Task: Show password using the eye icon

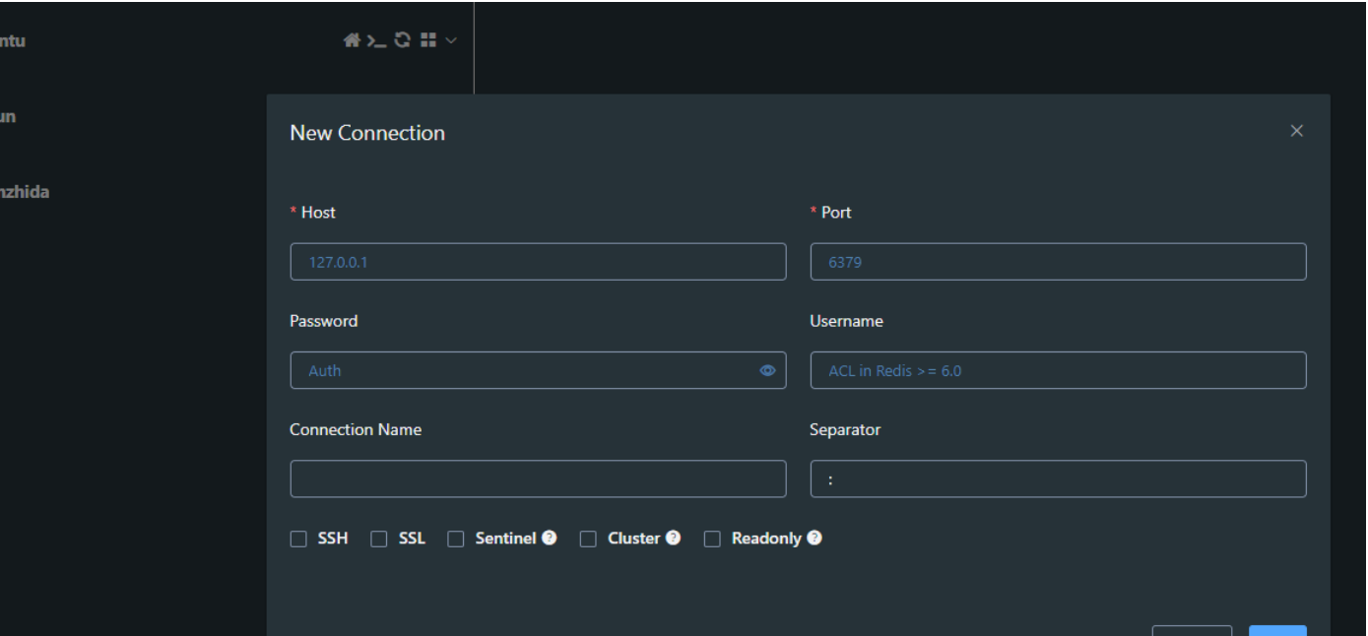Action: 767,371
